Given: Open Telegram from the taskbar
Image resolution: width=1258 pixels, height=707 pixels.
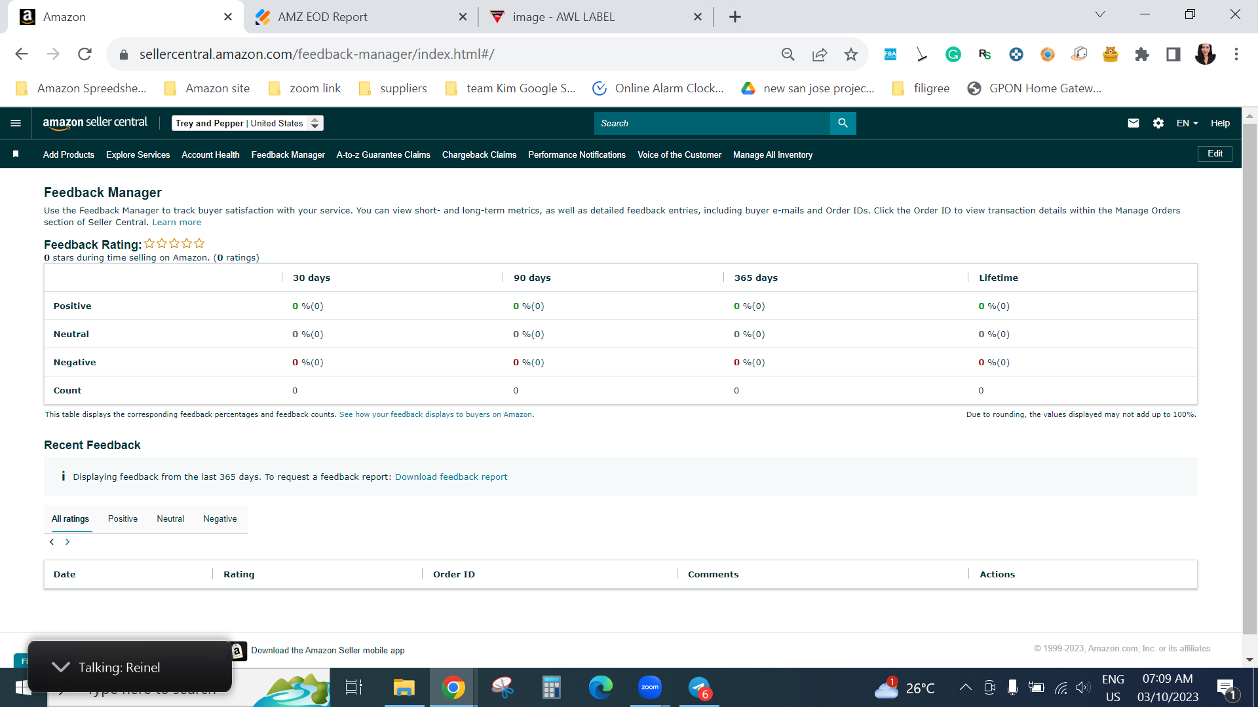Looking at the screenshot, I should tap(700, 687).
